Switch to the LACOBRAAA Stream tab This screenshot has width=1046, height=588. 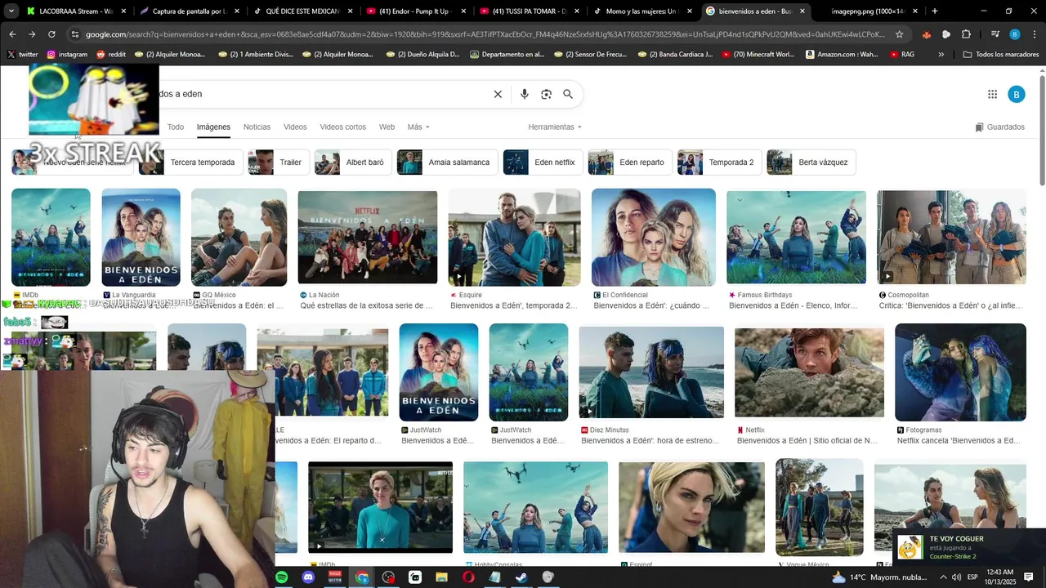tap(74, 11)
